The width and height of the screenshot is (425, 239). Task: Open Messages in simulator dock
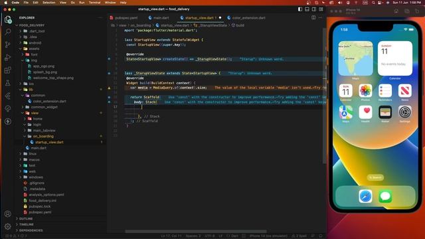pyautogui.click(x=385, y=197)
